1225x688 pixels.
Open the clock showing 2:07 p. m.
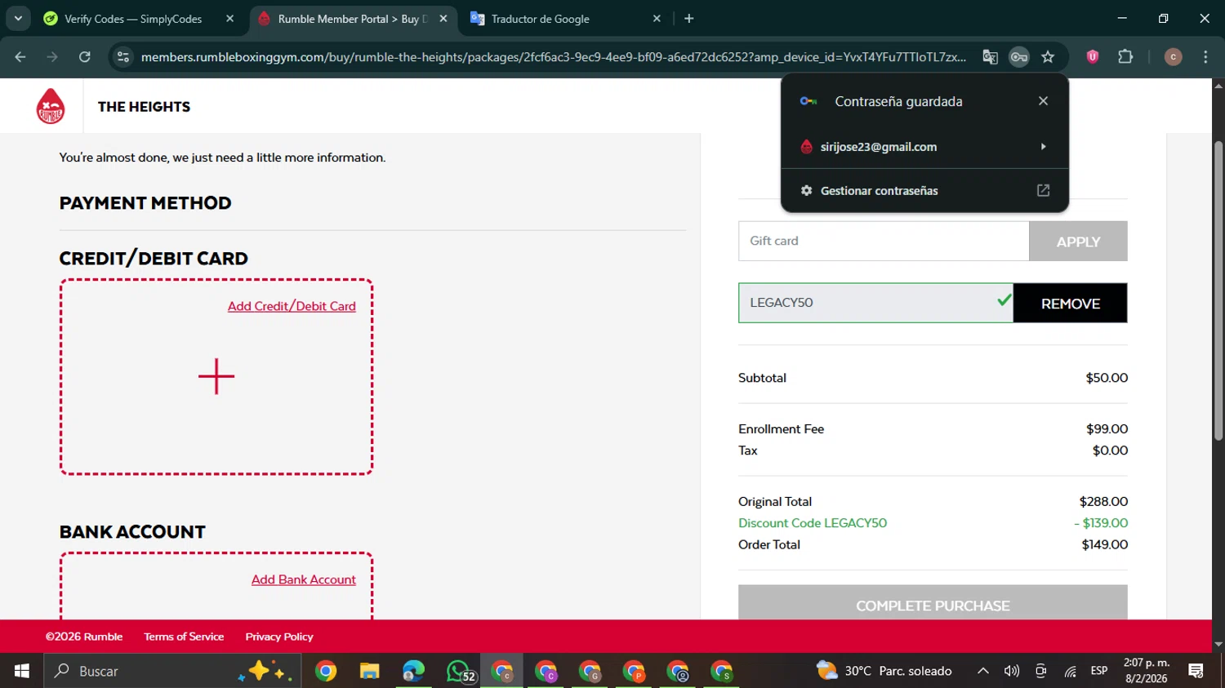coord(1147,671)
